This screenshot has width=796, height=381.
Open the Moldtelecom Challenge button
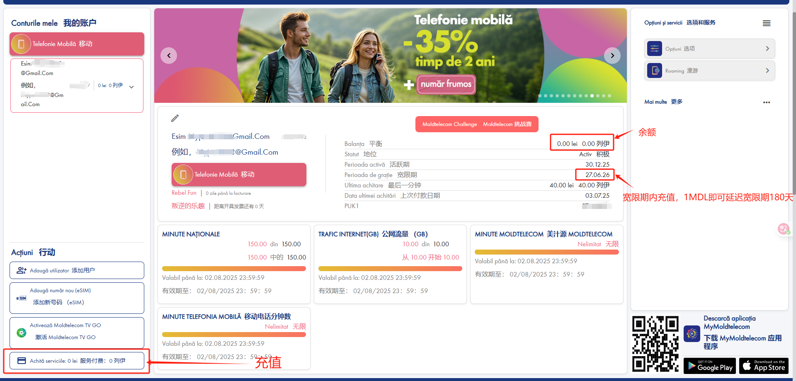click(x=477, y=124)
